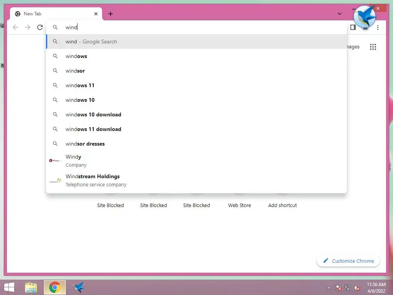Click the Windstream Holdings logo
This screenshot has height=295, width=393.
[x=55, y=181]
